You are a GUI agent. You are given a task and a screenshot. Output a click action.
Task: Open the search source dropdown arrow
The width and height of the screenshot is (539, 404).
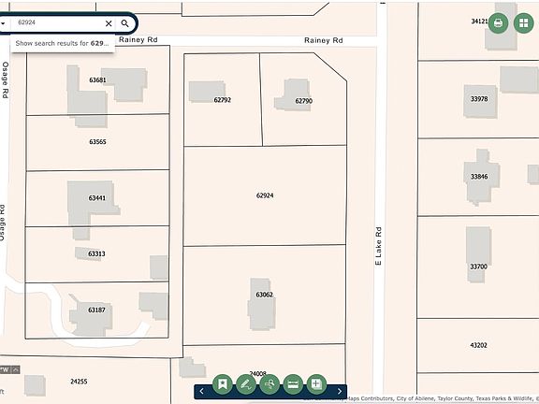pos(3,23)
